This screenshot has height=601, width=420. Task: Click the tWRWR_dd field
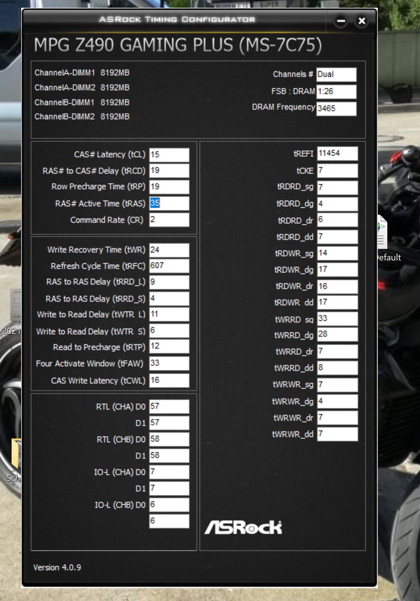337,434
